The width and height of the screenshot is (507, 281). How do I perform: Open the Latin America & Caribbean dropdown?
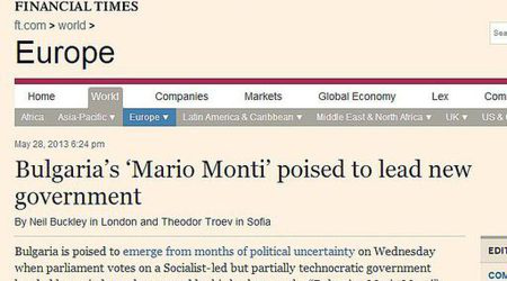[x=242, y=117]
